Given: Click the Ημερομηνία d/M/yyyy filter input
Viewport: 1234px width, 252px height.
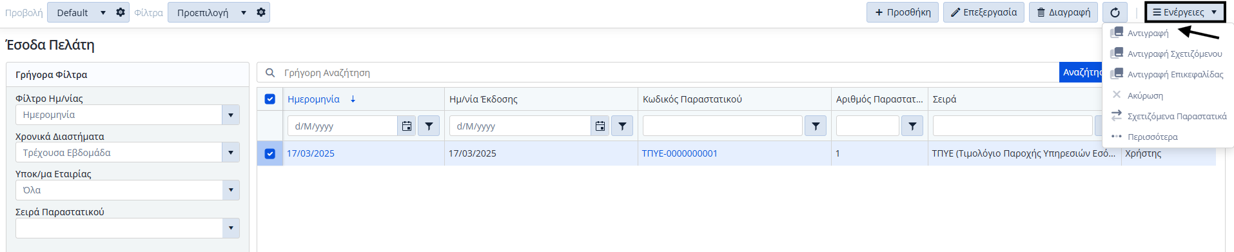Looking at the screenshot, I should (342, 126).
